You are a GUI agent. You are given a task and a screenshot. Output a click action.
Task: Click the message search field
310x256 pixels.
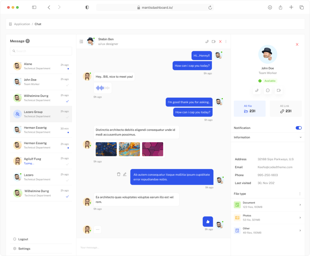41,51
